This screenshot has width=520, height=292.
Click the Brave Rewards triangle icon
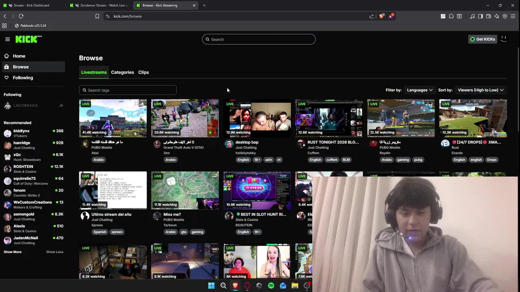pyautogui.click(x=390, y=16)
